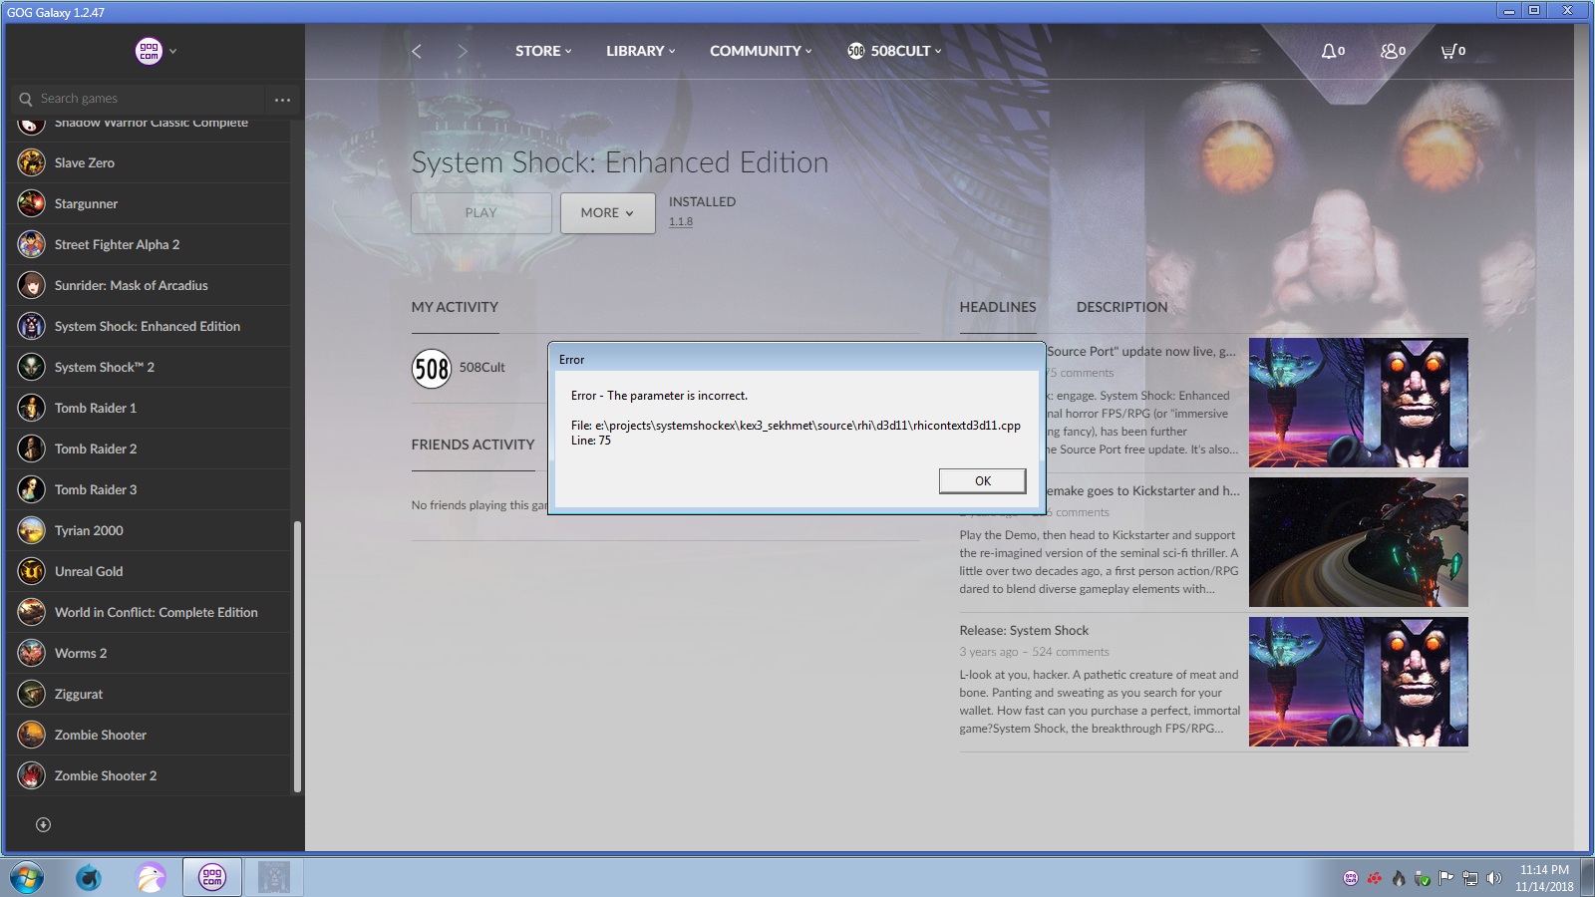Select Tomb Raider 3 game icon

click(x=32, y=489)
